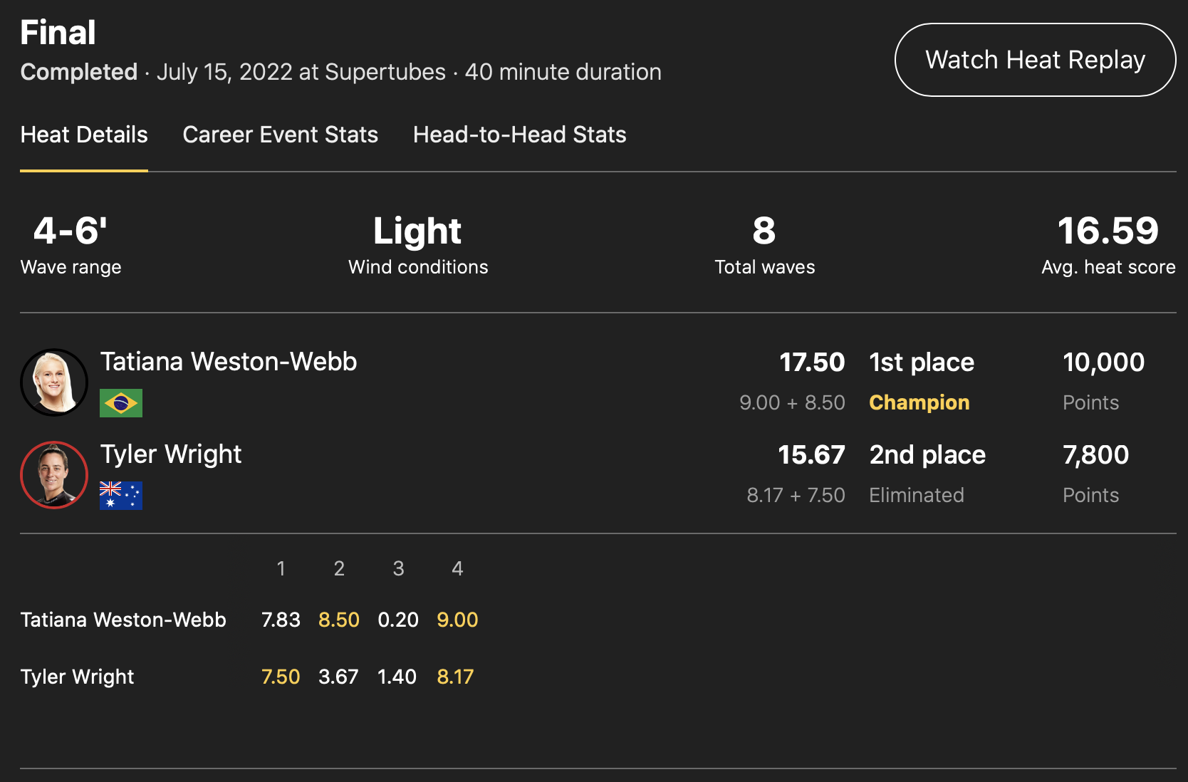This screenshot has height=782, width=1188.
Task: Click Tyler Wright's 7.50 wave score
Action: click(x=281, y=677)
